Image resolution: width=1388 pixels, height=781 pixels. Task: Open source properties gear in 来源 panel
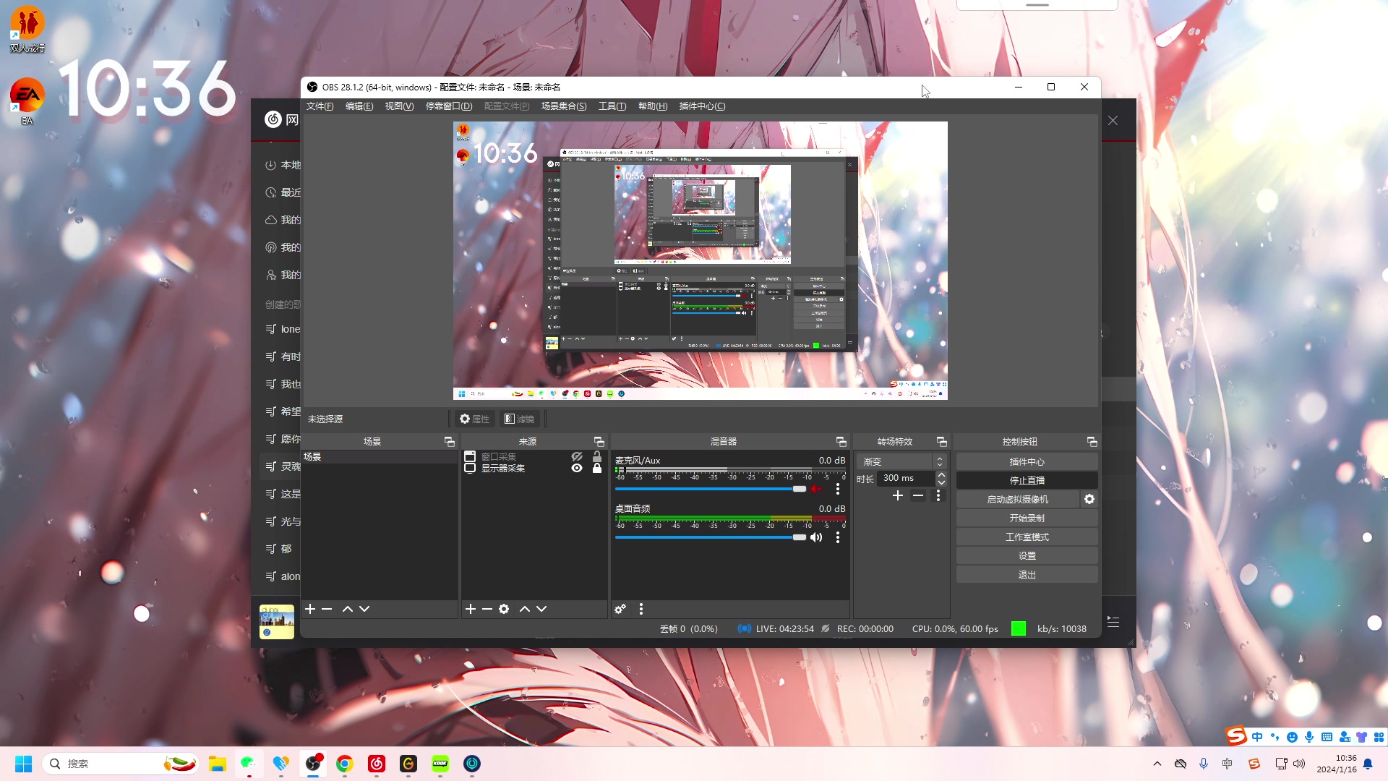tap(504, 609)
